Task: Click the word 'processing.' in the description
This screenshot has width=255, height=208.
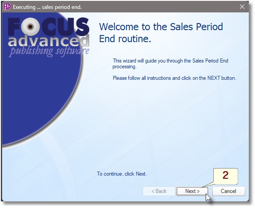Action: (x=124, y=67)
